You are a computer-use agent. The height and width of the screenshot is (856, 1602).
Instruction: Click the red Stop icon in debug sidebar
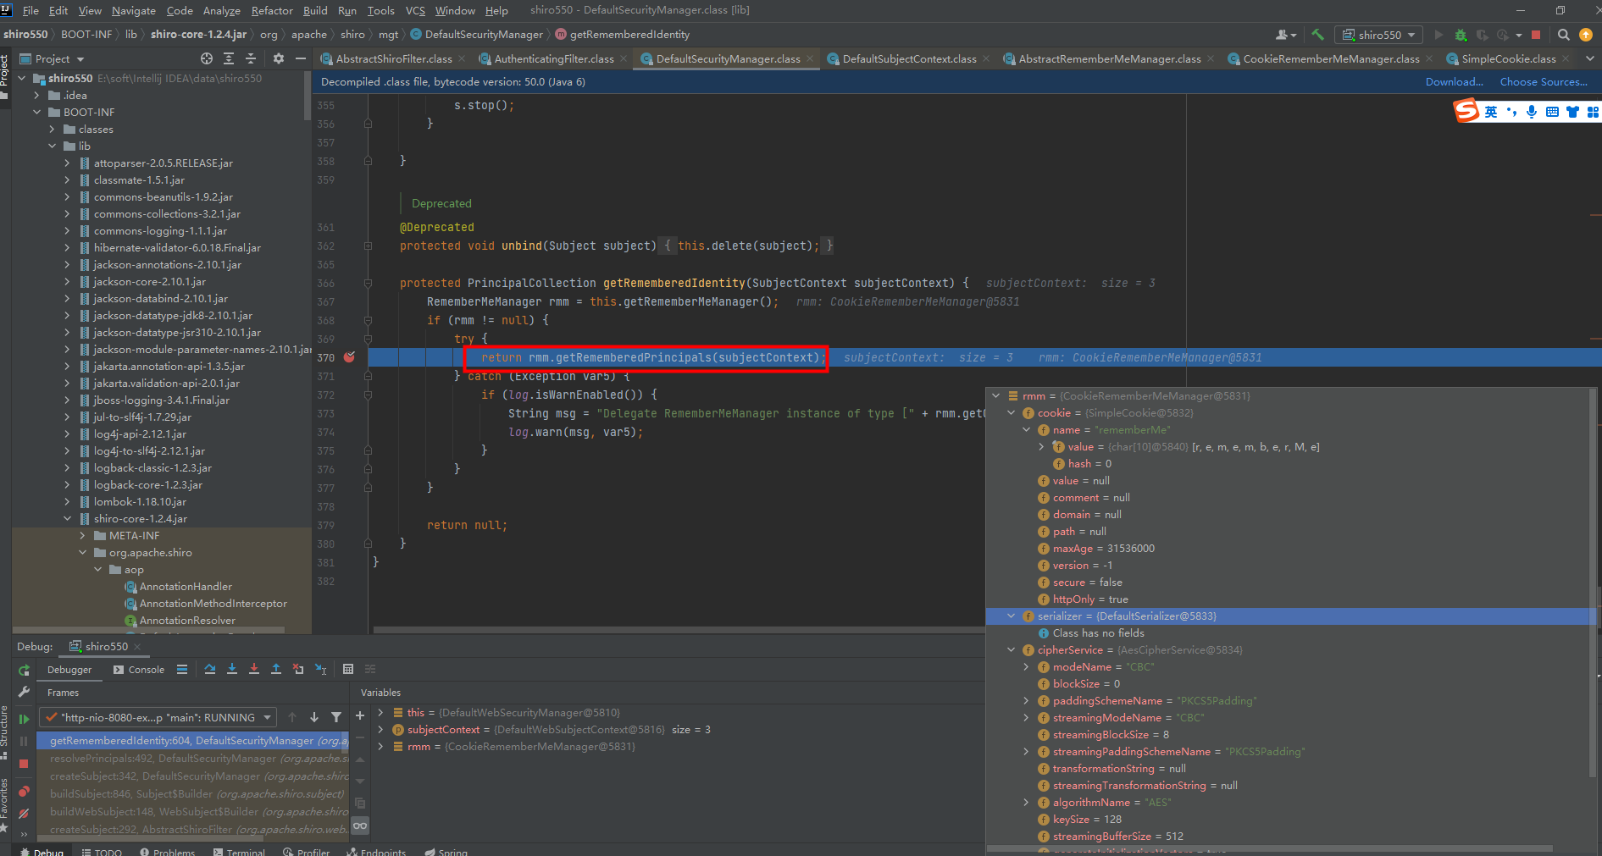[24, 764]
